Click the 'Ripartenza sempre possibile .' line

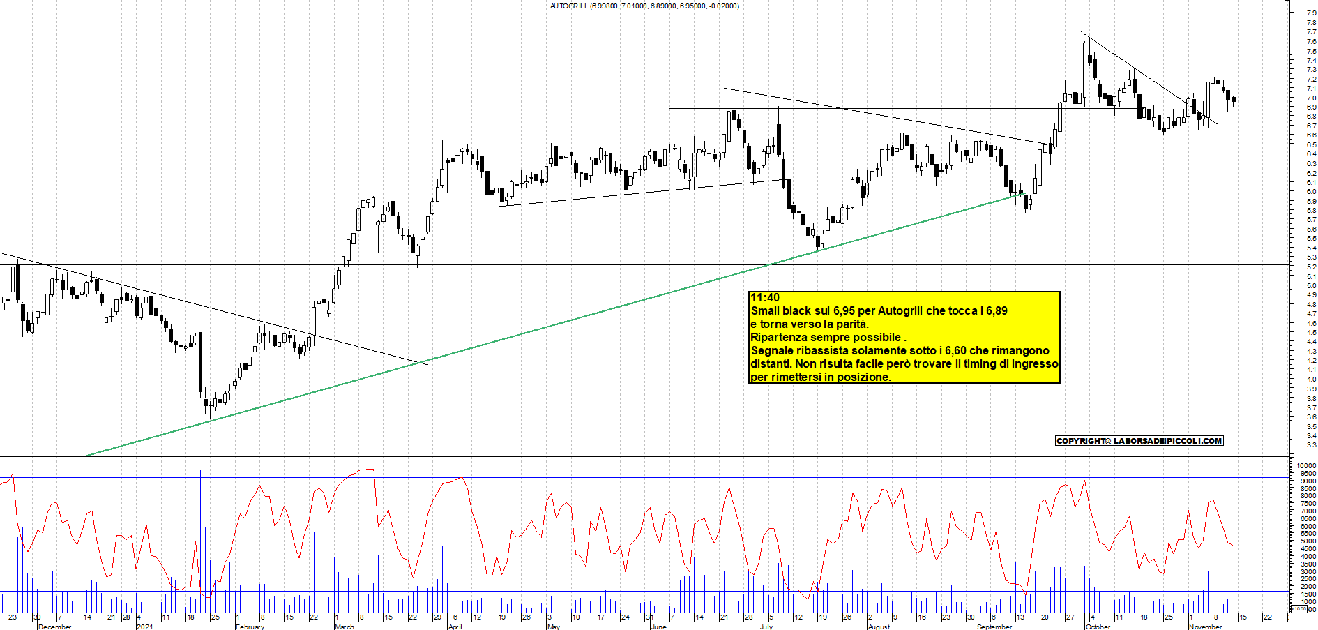point(828,338)
